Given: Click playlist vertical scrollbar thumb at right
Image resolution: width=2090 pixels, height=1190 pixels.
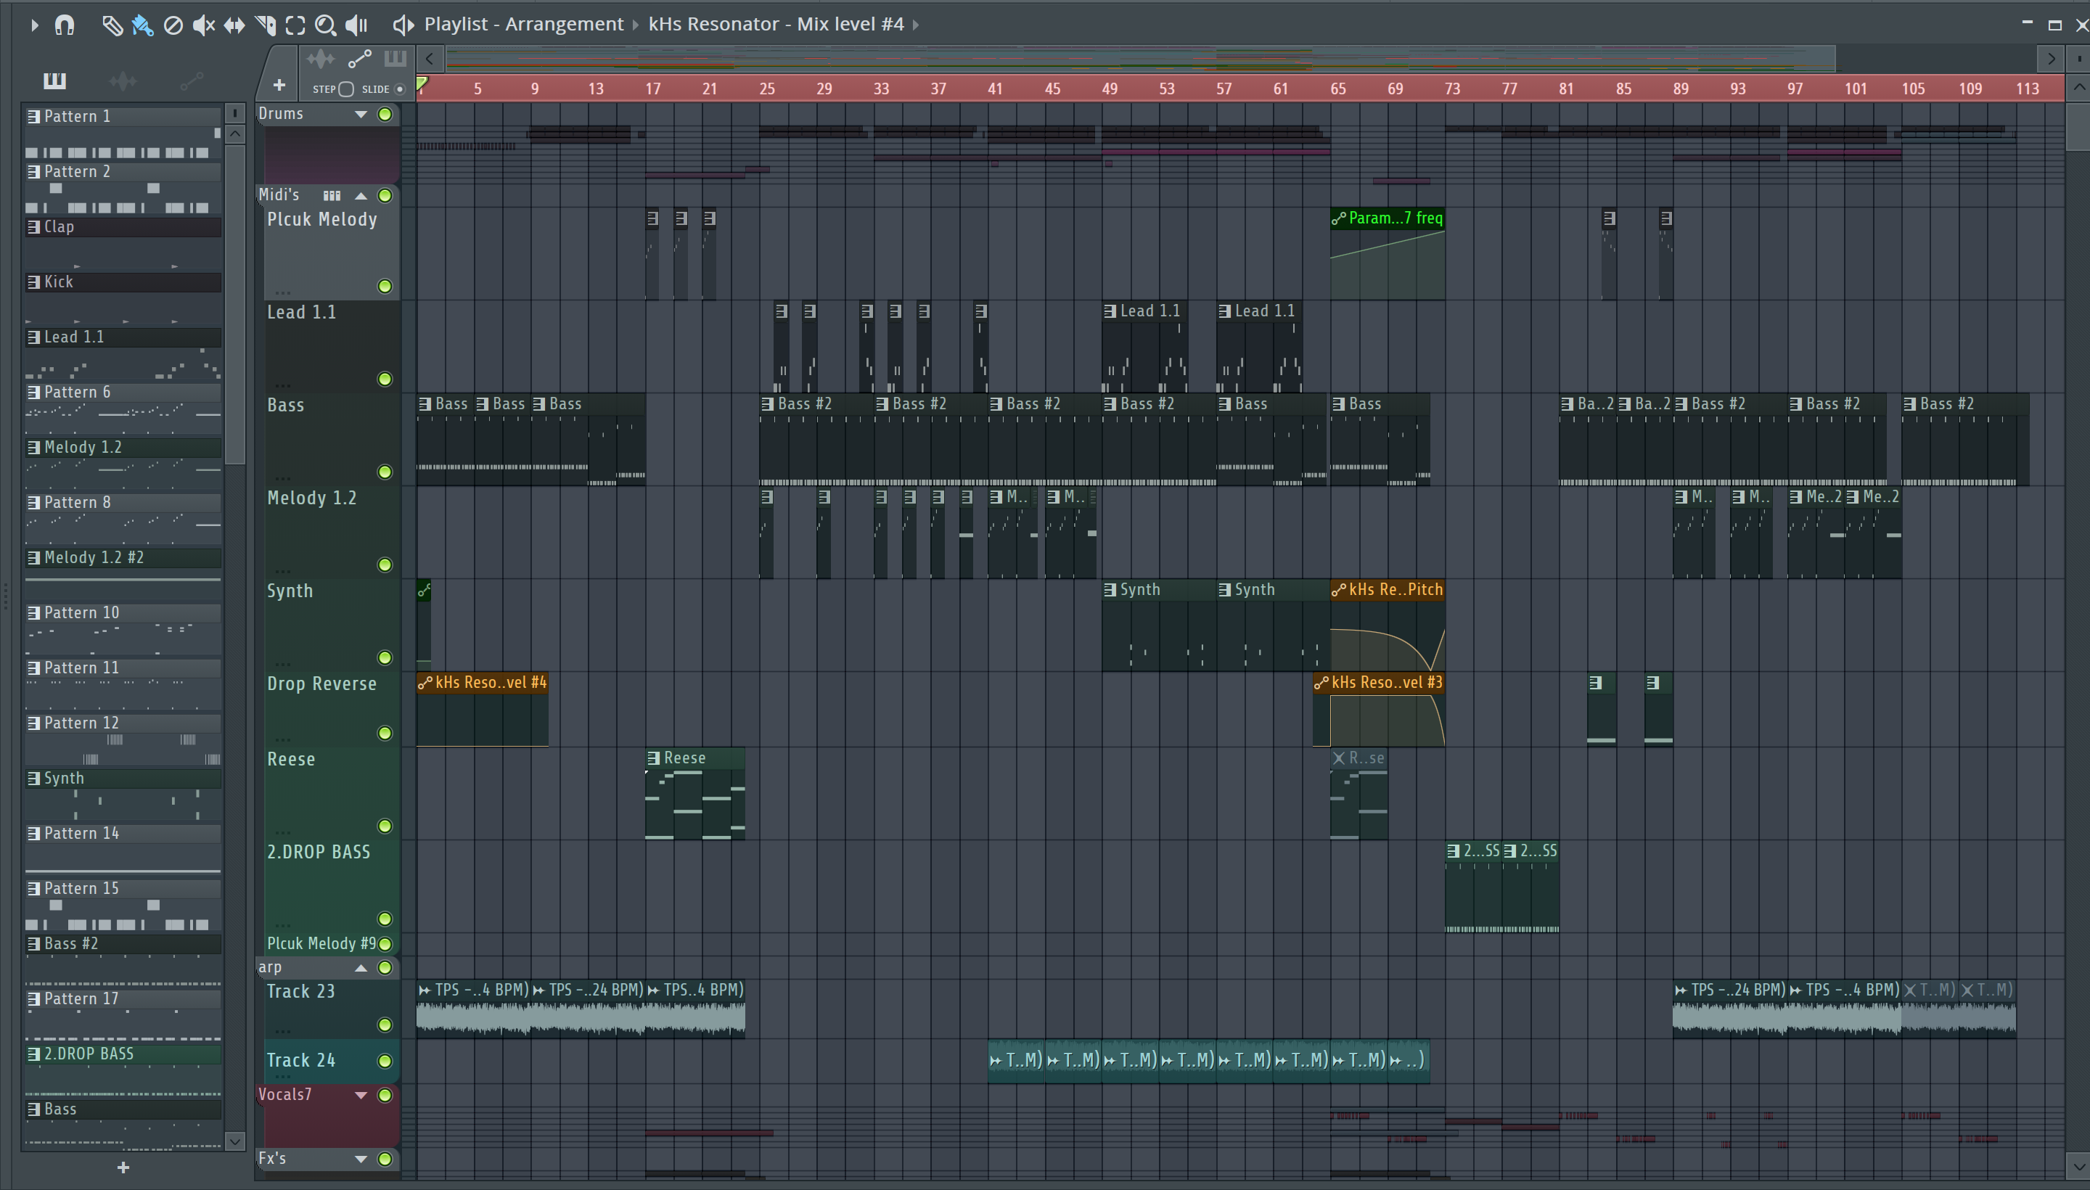Looking at the screenshot, I should coord(2077,128).
